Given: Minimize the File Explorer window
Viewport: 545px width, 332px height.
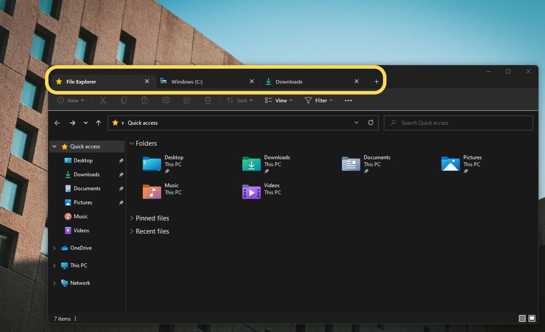Looking at the screenshot, I should pyautogui.click(x=489, y=71).
